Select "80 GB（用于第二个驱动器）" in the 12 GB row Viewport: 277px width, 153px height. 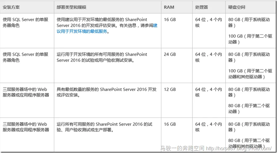pos(249,109)
